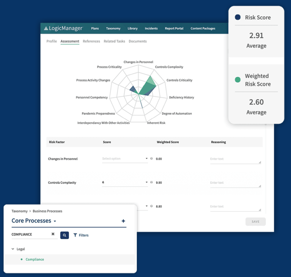Click Degree of Automation chart label
Image resolution: width=291 pixels, height=277 pixels.
(177, 113)
